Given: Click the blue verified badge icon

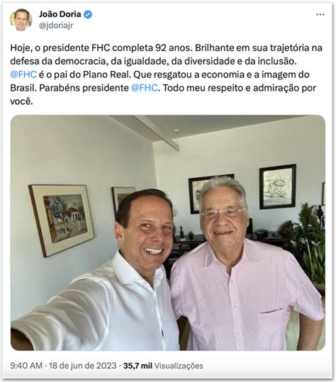Looking at the screenshot, I should point(88,15).
